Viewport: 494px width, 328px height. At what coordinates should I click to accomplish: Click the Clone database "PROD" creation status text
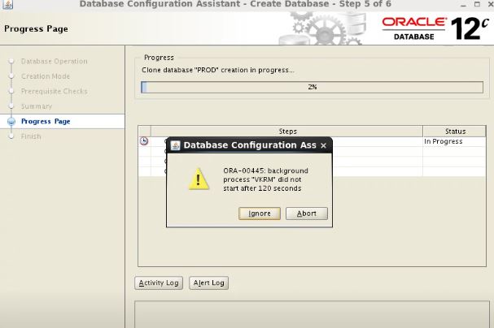[x=217, y=70]
